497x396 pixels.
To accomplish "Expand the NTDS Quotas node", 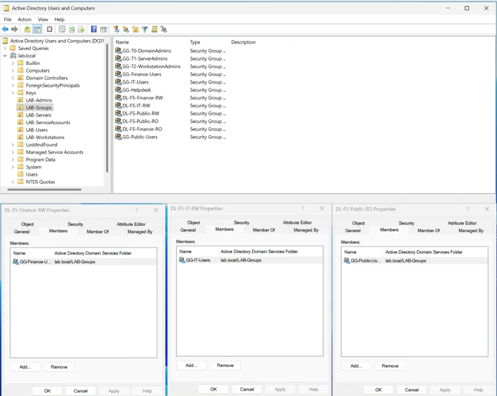I will coord(13,182).
